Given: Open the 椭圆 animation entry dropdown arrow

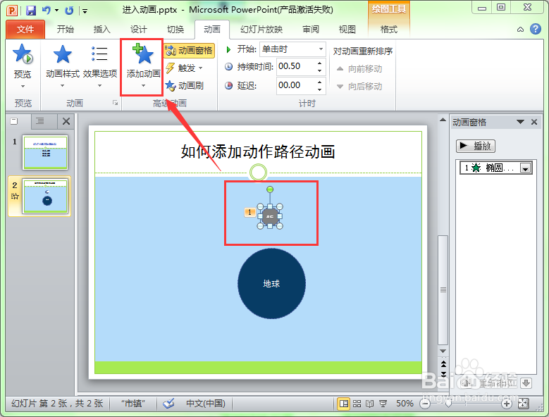Looking at the screenshot, I should coord(525,168).
